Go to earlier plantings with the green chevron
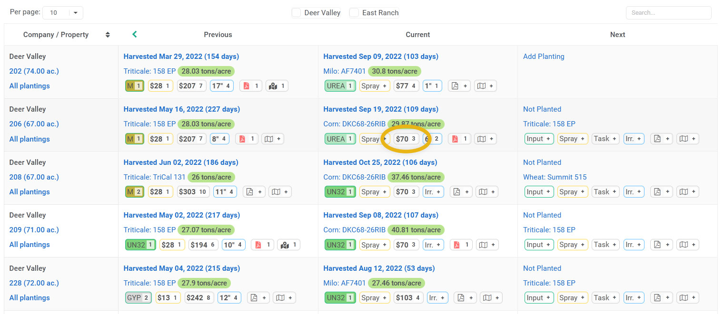 click(x=134, y=34)
